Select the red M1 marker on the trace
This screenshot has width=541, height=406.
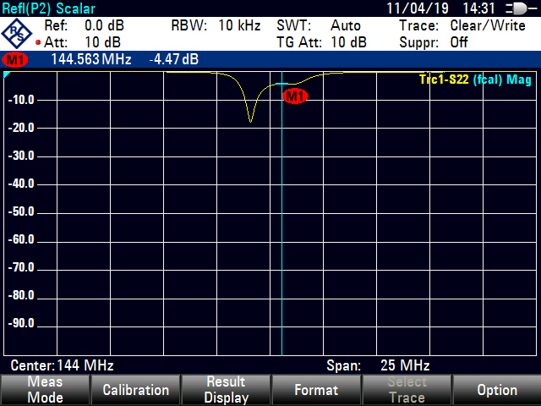[x=294, y=96]
